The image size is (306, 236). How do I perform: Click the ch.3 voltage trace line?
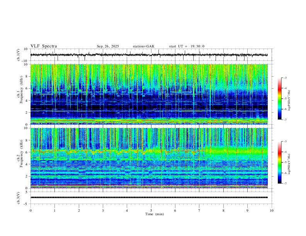click(x=149, y=197)
